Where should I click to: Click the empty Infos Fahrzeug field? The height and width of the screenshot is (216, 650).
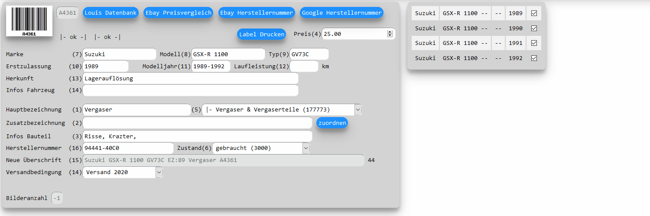click(x=190, y=90)
